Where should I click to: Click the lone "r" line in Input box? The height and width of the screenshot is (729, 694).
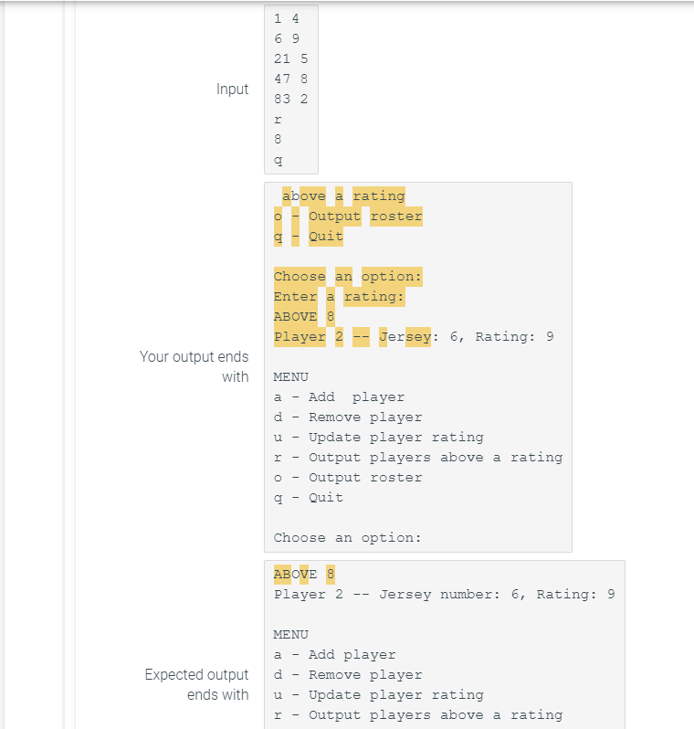coord(278,120)
